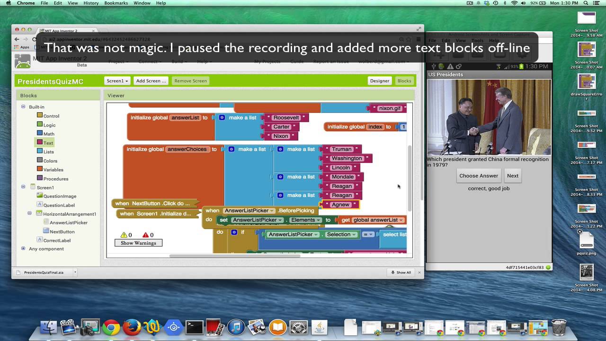Collapse the Built-in tree node
The width and height of the screenshot is (606, 341).
click(23, 107)
